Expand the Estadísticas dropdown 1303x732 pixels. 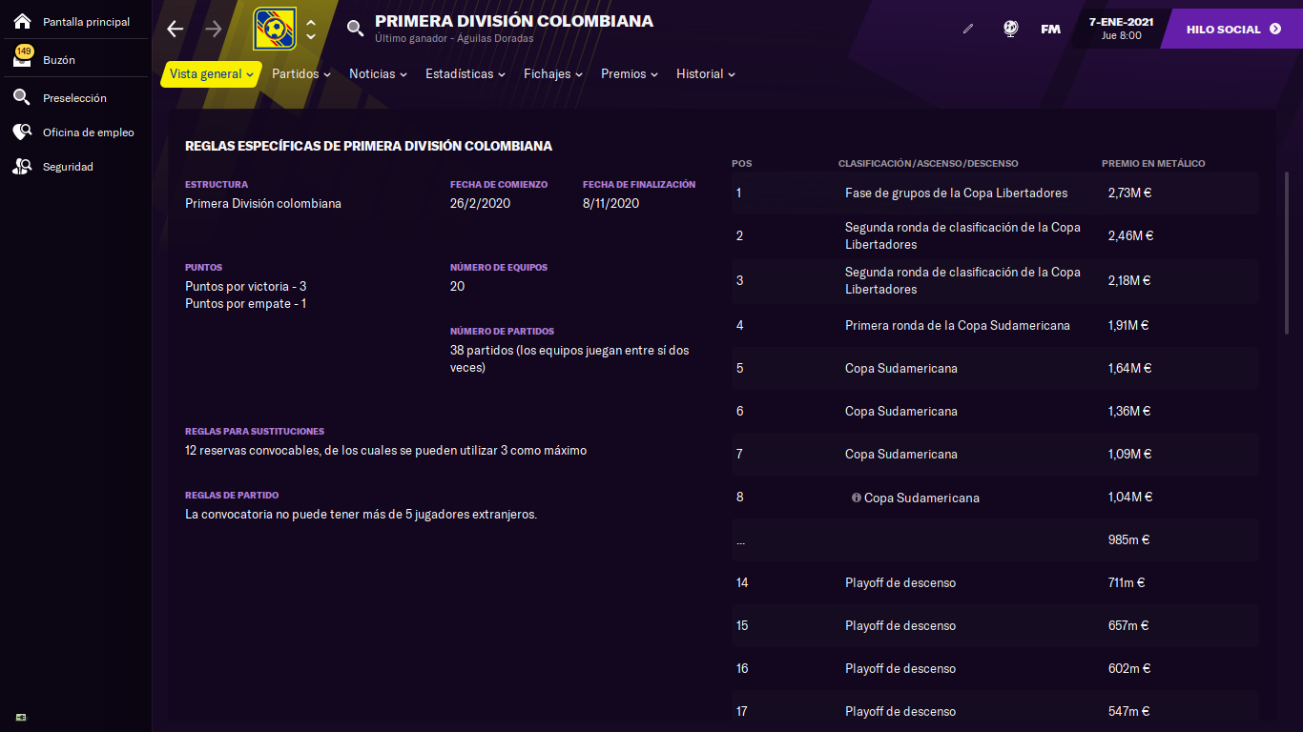pos(465,74)
